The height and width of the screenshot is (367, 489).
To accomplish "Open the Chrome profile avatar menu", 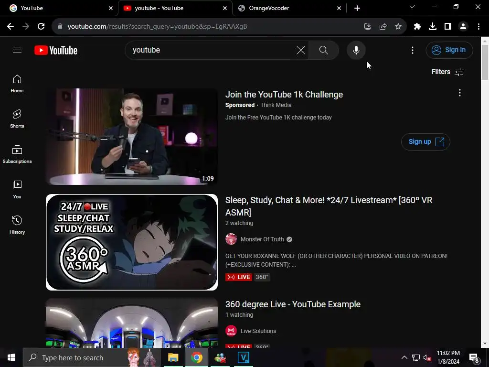I will pos(463,27).
